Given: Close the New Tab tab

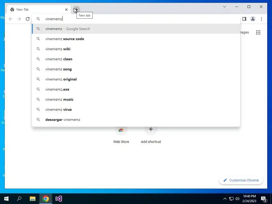Looking at the screenshot, I should [x=66, y=10].
